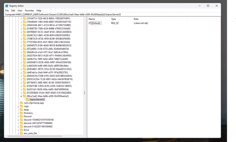This screenshot has height=142, width=236.
Task: Click the {ab0b37ec-56f6-4a0e...} folder icon
Action: 24,59
